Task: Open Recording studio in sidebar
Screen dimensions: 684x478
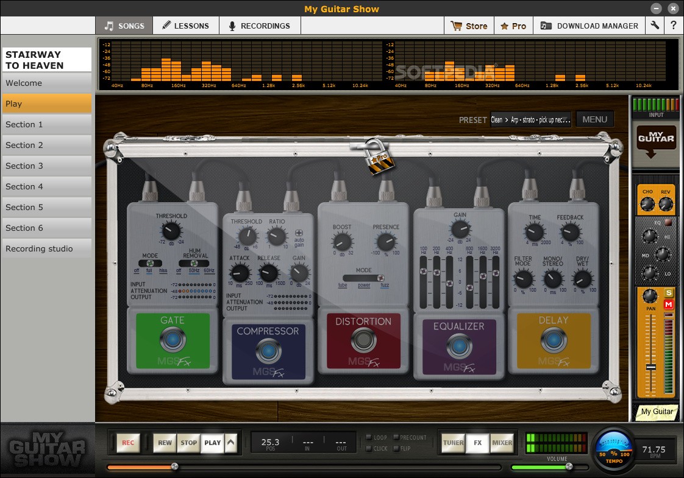Action: point(47,248)
